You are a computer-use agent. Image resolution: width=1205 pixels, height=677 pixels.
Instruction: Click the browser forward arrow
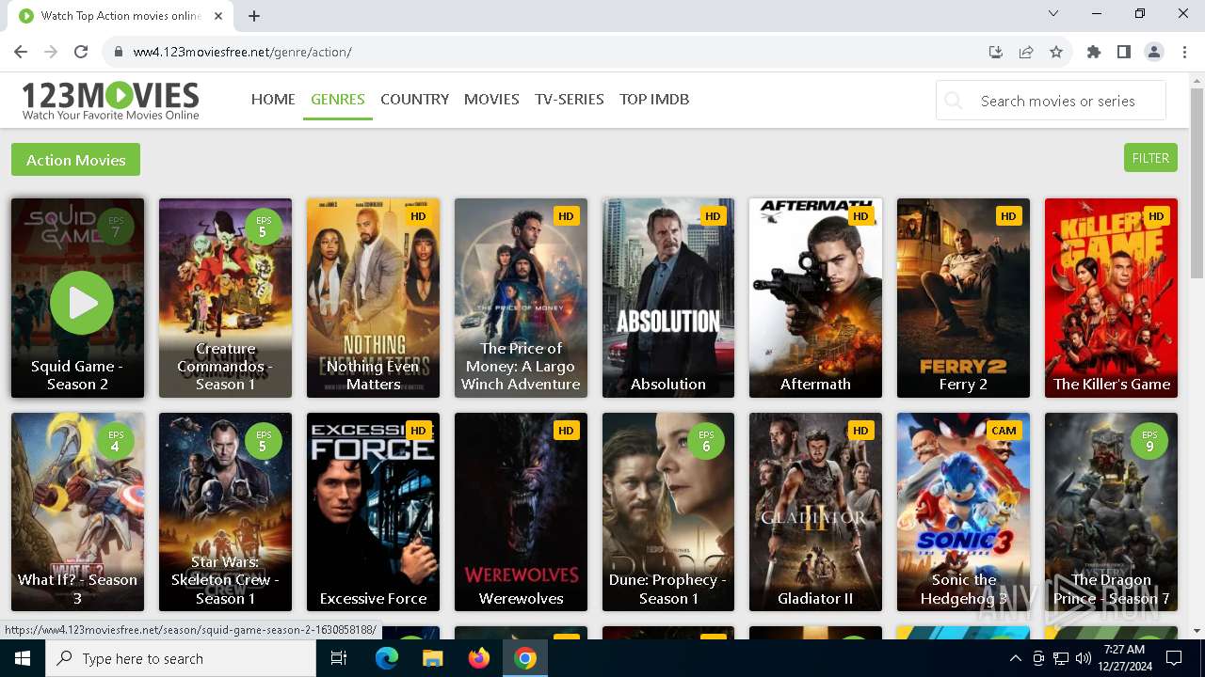[51, 52]
